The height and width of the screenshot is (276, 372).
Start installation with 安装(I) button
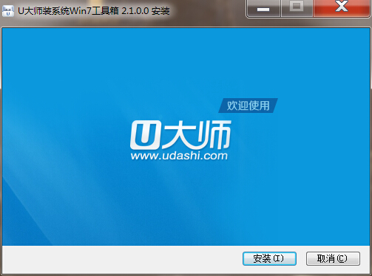[269, 258]
